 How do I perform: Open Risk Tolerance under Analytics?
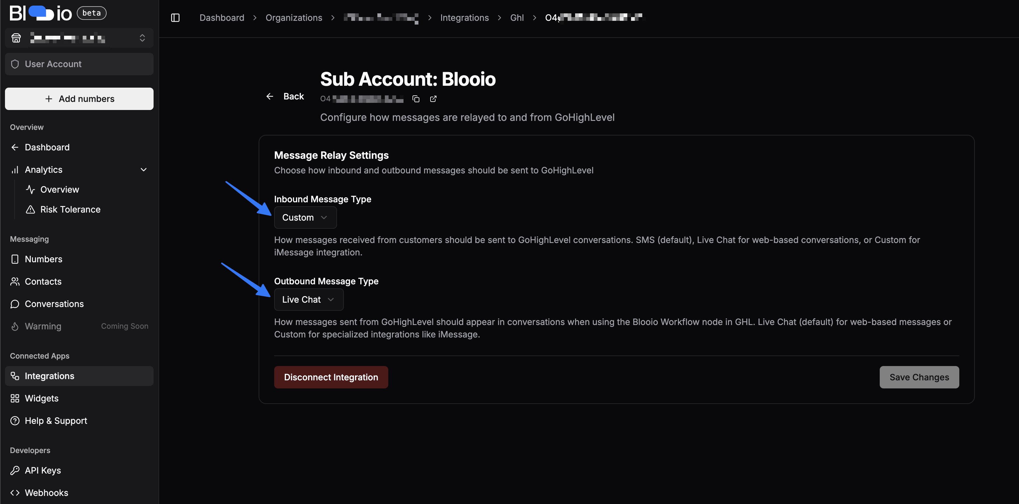[x=87, y=209]
